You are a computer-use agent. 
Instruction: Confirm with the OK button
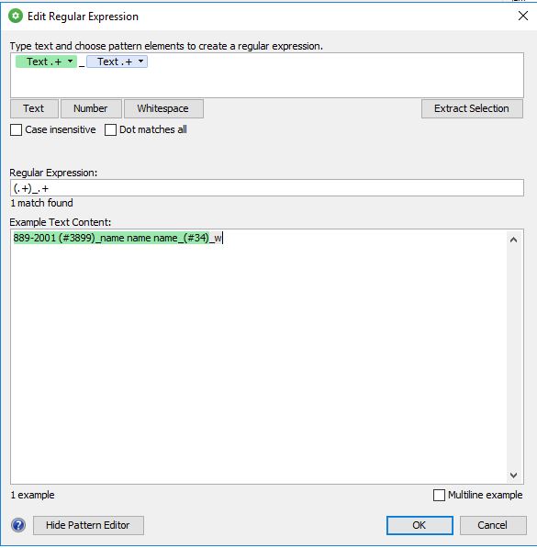click(420, 525)
